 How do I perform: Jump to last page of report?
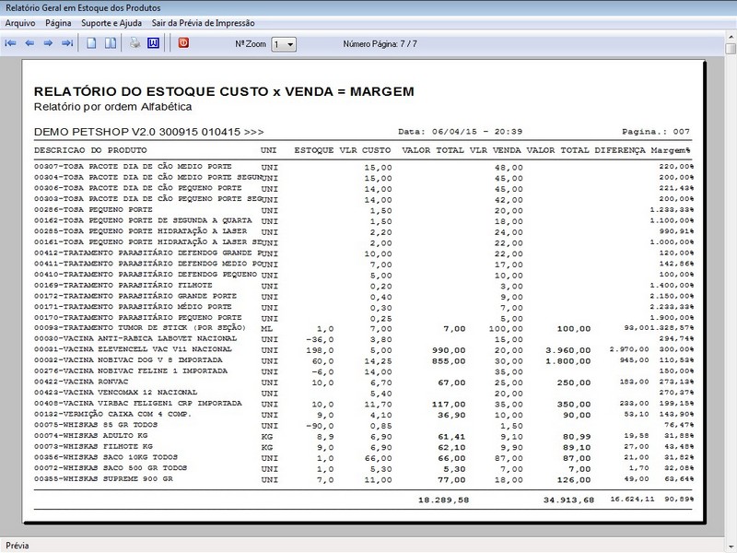[x=67, y=43]
